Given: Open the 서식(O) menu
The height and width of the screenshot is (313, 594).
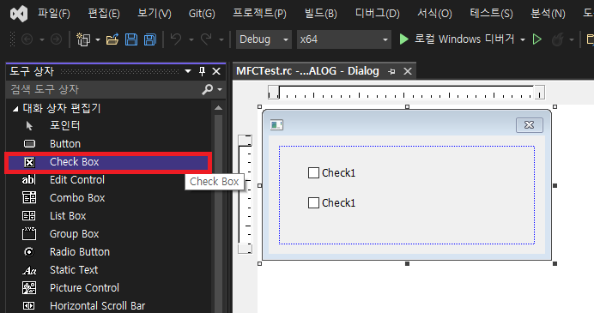Looking at the screenshot, I should click(434, 14).
